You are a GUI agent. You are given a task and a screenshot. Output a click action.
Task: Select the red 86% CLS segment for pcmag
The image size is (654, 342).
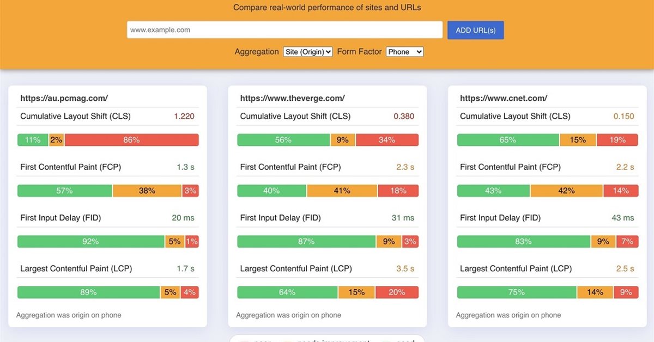click(131, 140)
